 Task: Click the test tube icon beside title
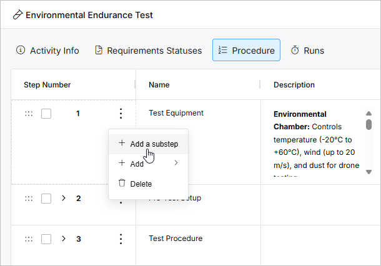coord(17,14)
